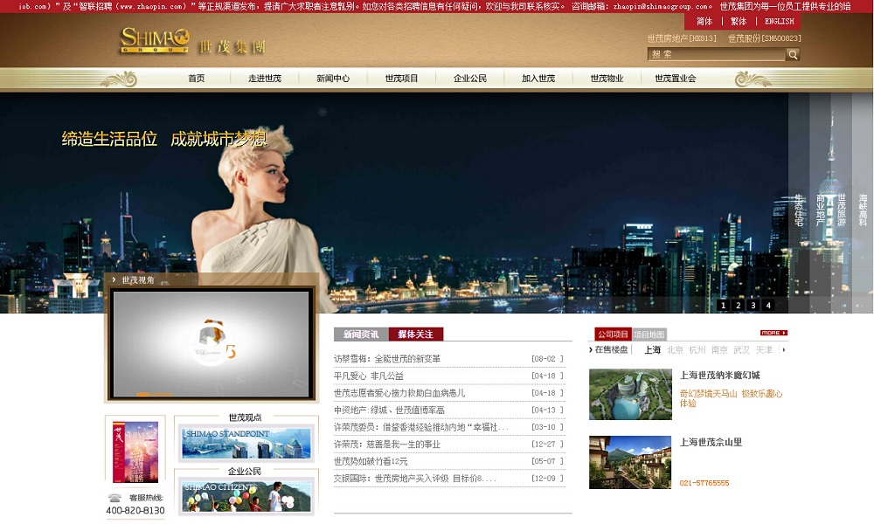874x524 pixels.
Task: Open news 世茂势如破竹看12元
Action: pyautogui.click(x=371, y=462)
